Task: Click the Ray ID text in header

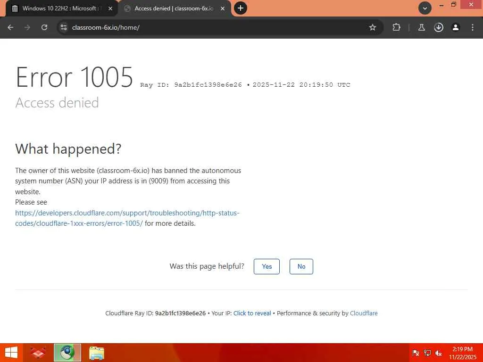Action: pos(191,85)
